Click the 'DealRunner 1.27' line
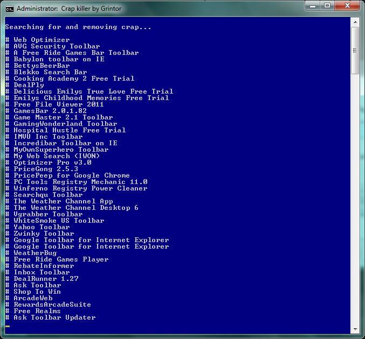This screenshot has height=339, width=365. 46,279
